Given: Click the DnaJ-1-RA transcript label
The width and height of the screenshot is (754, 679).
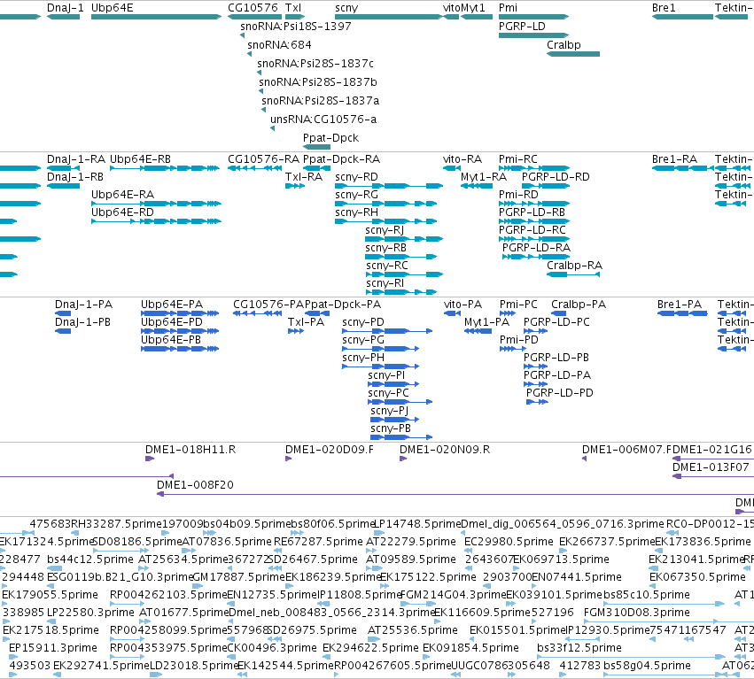Looking at the screenshot, I should (76, 159).
